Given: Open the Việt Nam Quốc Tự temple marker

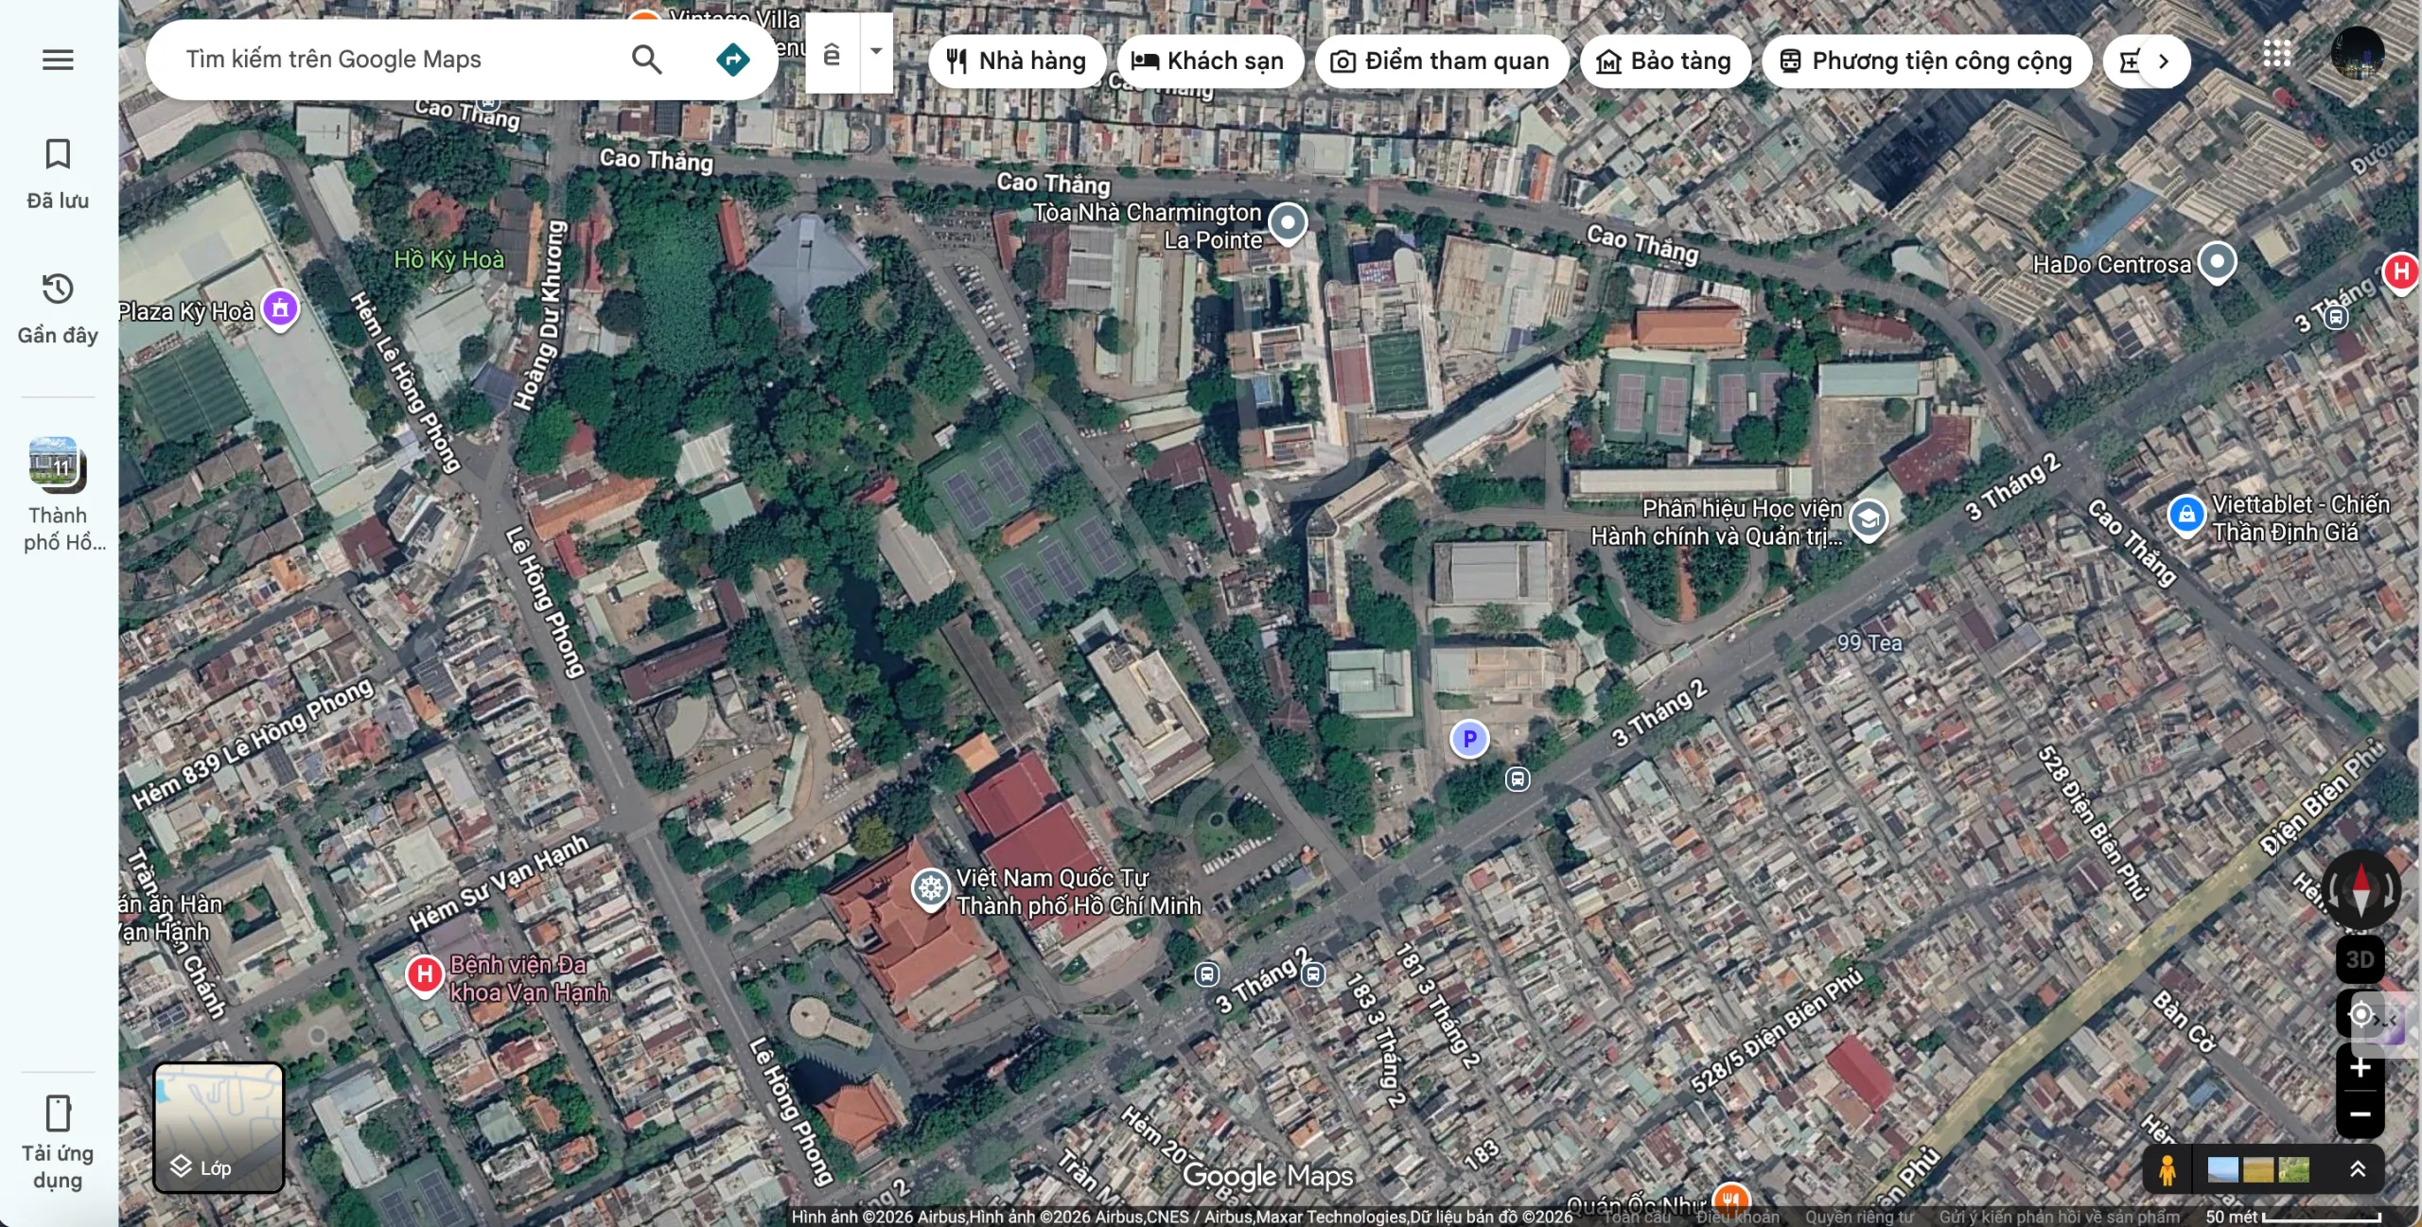Looking at the screenshot, I should point(930,889).
